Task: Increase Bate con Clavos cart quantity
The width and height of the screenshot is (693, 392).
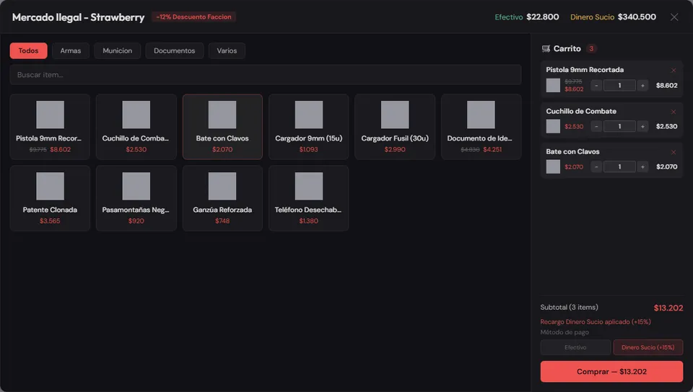Action: click(642, 166)
